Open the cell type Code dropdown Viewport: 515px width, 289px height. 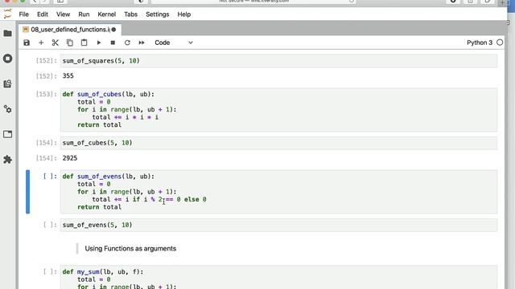tap(174, 43)
